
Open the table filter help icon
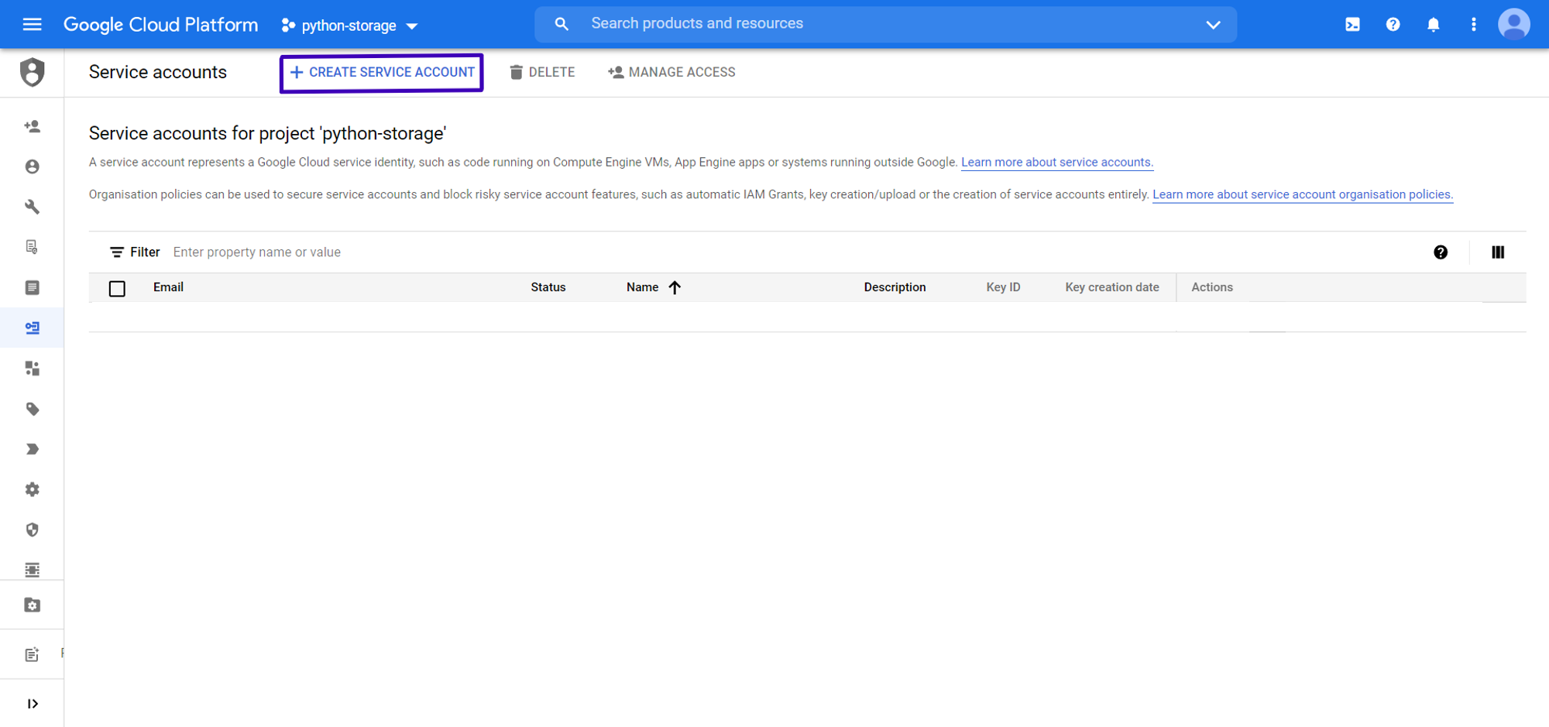1440,252
